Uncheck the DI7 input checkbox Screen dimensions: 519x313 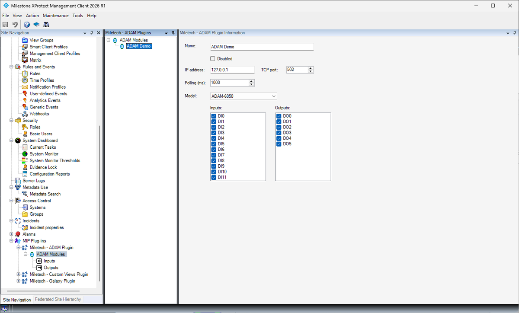[214, 155]
